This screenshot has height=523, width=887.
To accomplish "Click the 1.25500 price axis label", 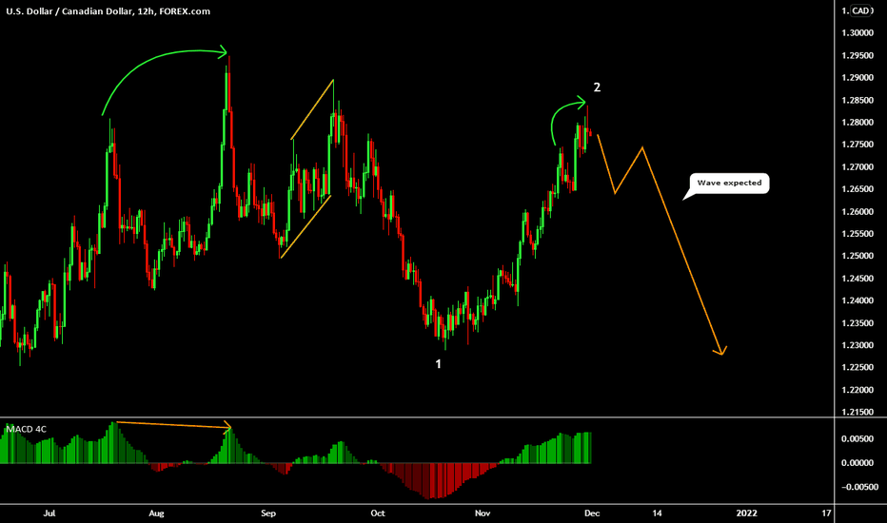I will 857,234.
